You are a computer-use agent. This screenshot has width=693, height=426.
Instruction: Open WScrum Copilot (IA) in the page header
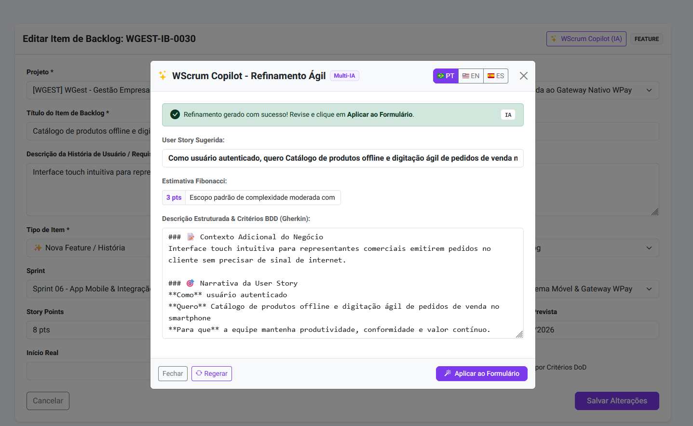point(586,39)
